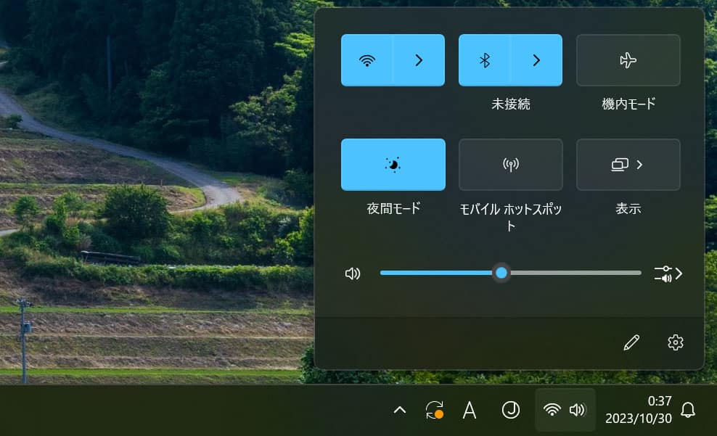The height and width of the screenshot is (436, 717).
Task: Toggle the Bluetooth quick setting
Action: tap(485, 60)
